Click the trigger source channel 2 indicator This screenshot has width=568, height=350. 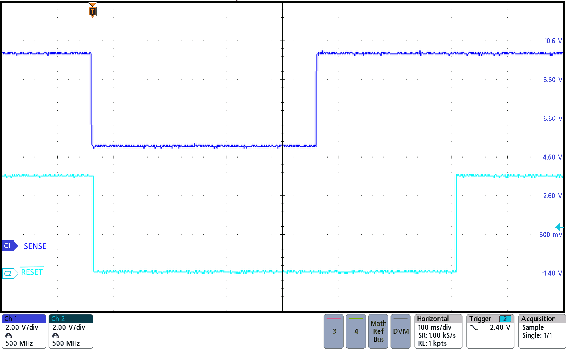pos(505,319)
